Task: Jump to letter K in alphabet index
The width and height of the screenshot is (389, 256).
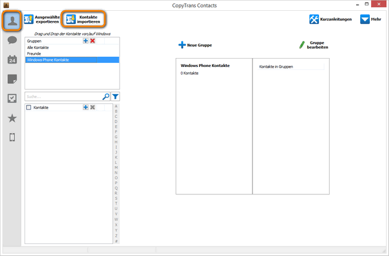Action: coord(116,157)
